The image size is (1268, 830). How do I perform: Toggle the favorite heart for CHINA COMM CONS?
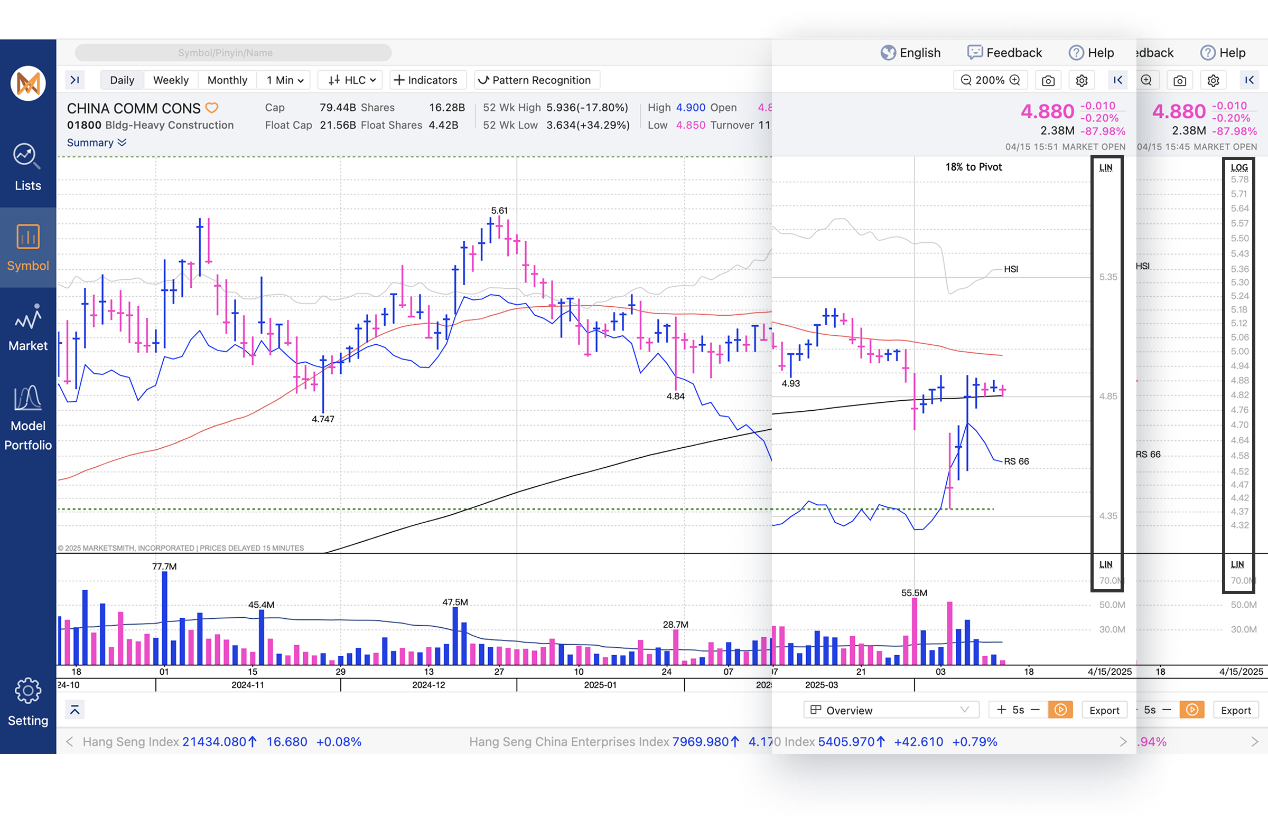(212, 108)
